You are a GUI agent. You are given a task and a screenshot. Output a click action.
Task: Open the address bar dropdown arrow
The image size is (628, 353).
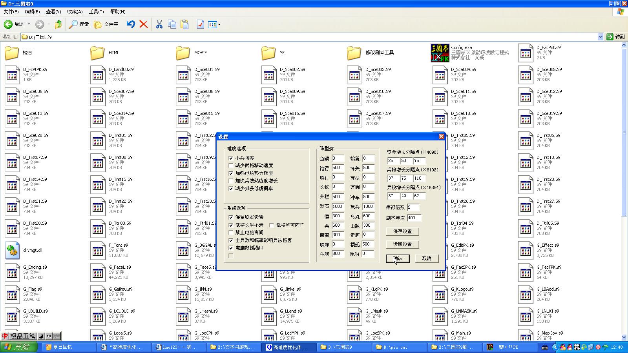(x=600, y=37)
